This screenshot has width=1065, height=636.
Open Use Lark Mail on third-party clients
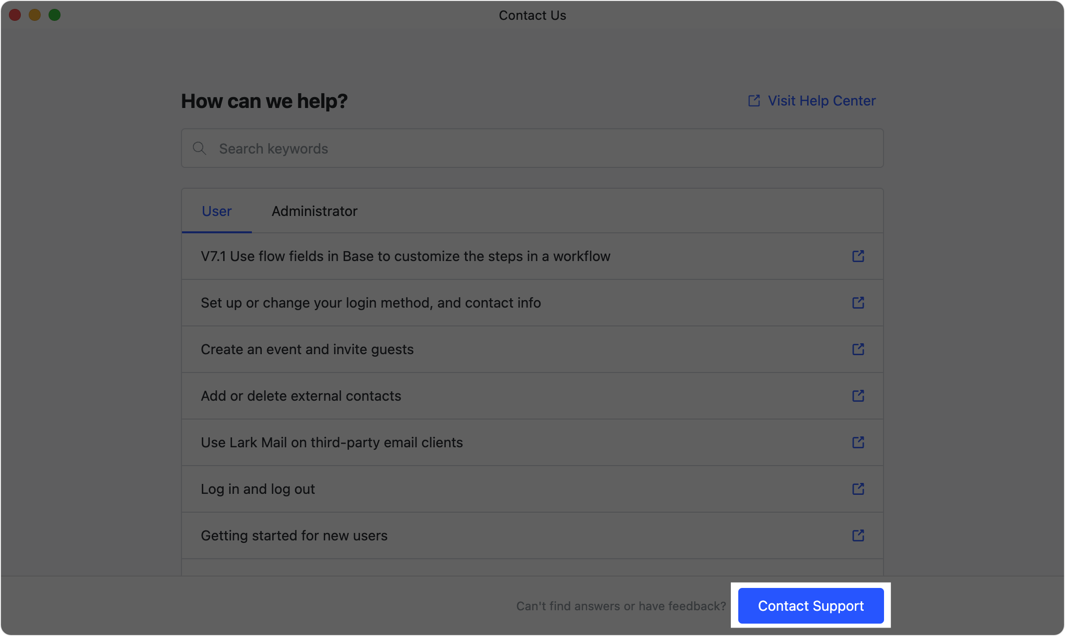point(331,442)
